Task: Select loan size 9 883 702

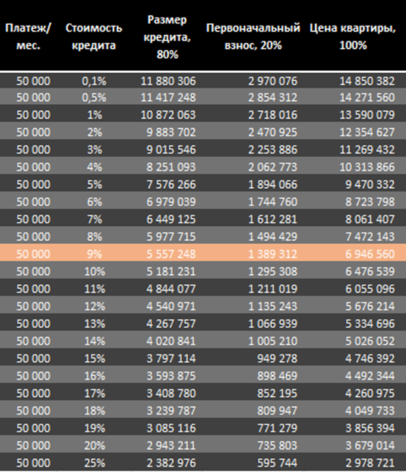Action: point(171,132)
